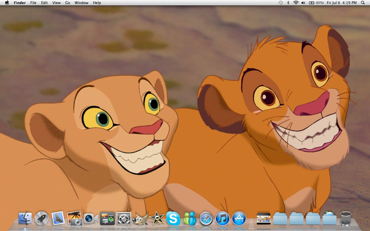Open the Trash in the dock

pos(346,219)
